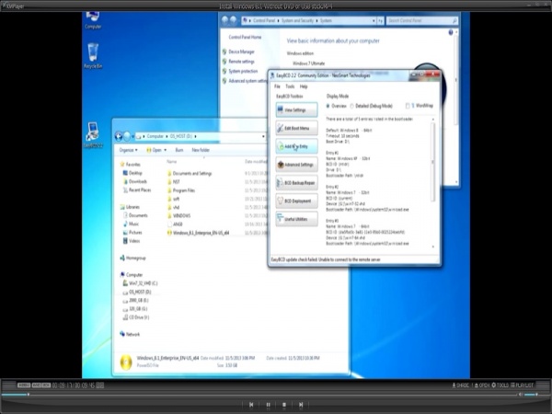This screenshot has height=414, width=552.
Task: Click KMPlayer seek progress bar
Action: coord(259,395)
